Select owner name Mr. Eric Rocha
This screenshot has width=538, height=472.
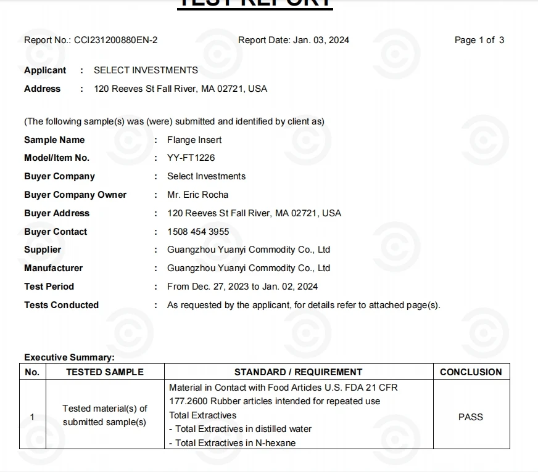(197, 195)
